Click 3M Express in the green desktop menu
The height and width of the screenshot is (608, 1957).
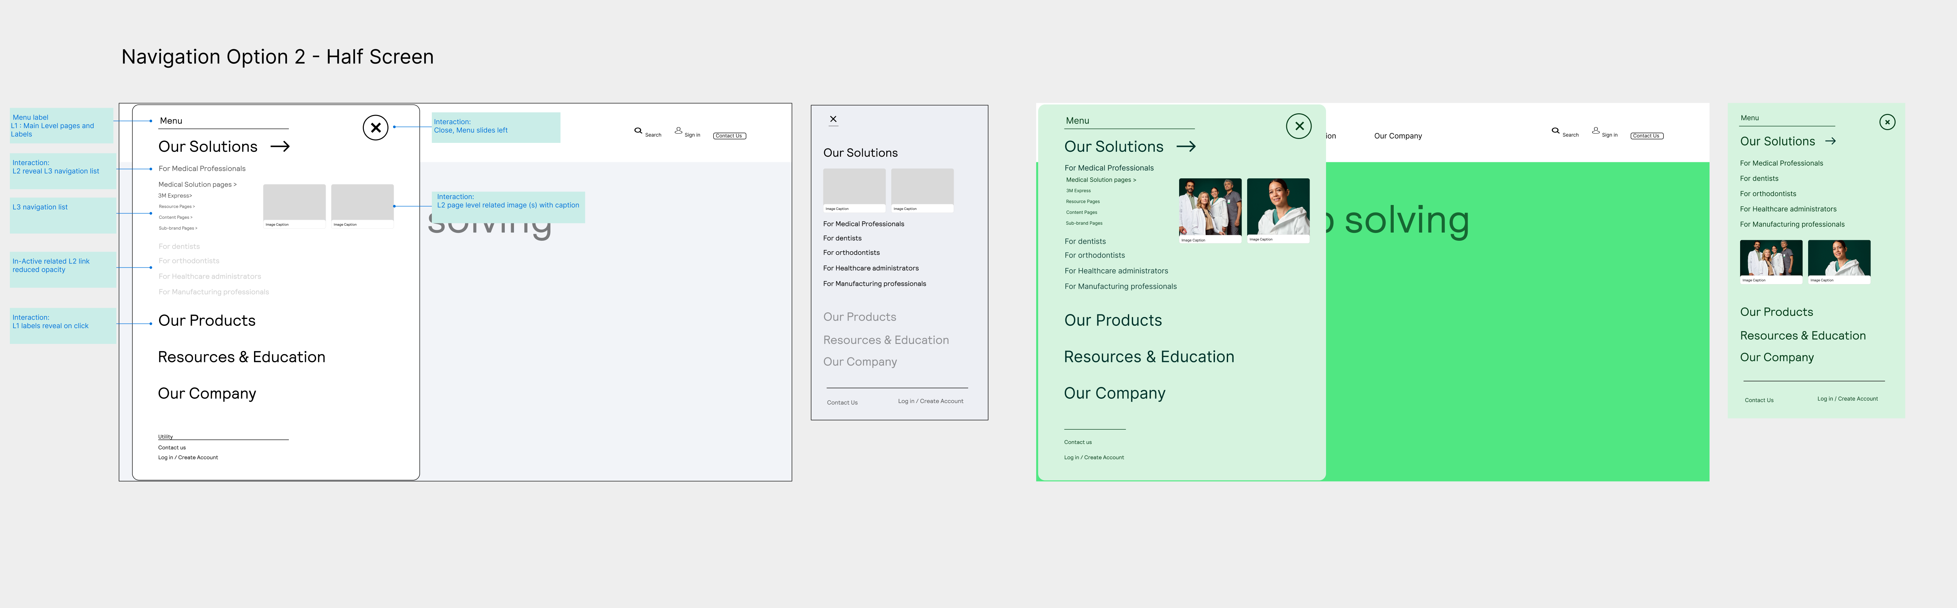1078,191
